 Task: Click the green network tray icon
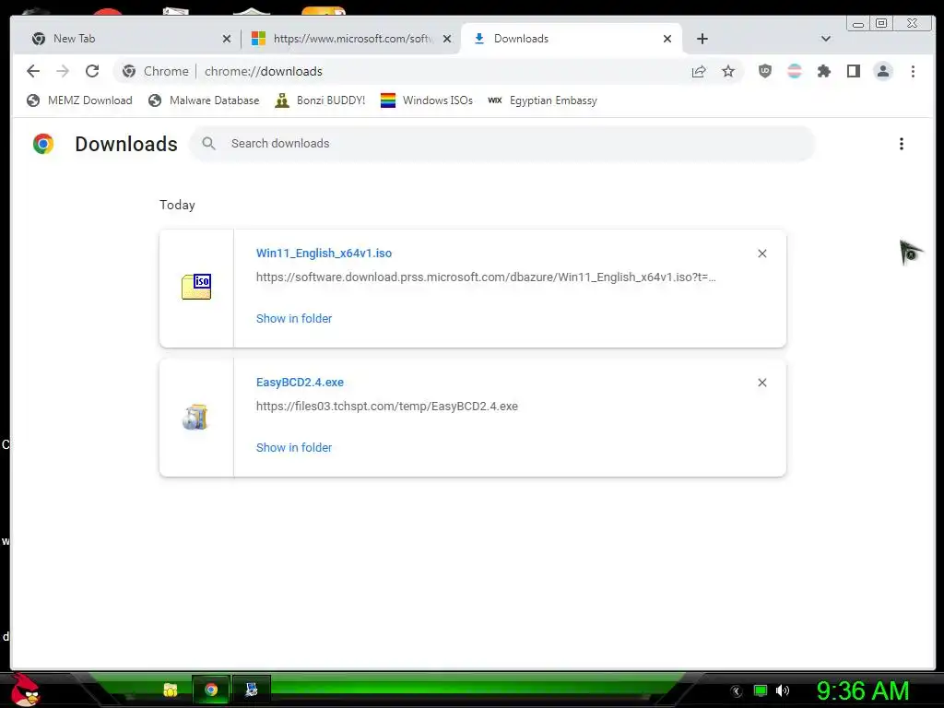click(761, 690)
